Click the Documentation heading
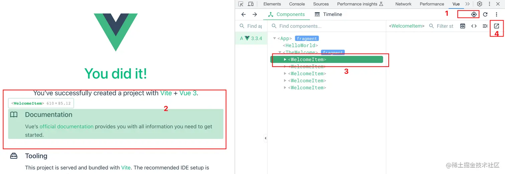 [x=49, y=114]
